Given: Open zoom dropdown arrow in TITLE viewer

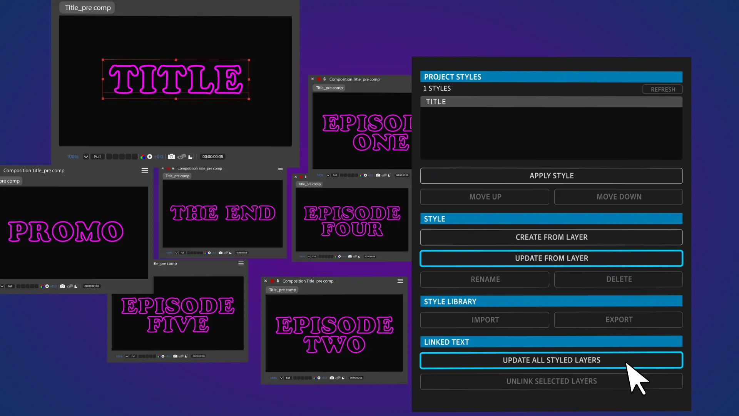Looking at the screenshot, I should 86,157.
